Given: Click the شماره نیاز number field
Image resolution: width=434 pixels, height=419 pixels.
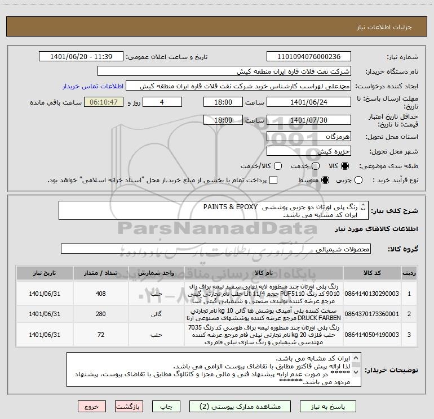Looking at the screenshot, I should pyautogui.click(x=309, y=57).
